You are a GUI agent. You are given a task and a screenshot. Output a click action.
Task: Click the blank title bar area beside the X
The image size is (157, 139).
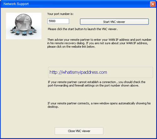tap(89, 4)
